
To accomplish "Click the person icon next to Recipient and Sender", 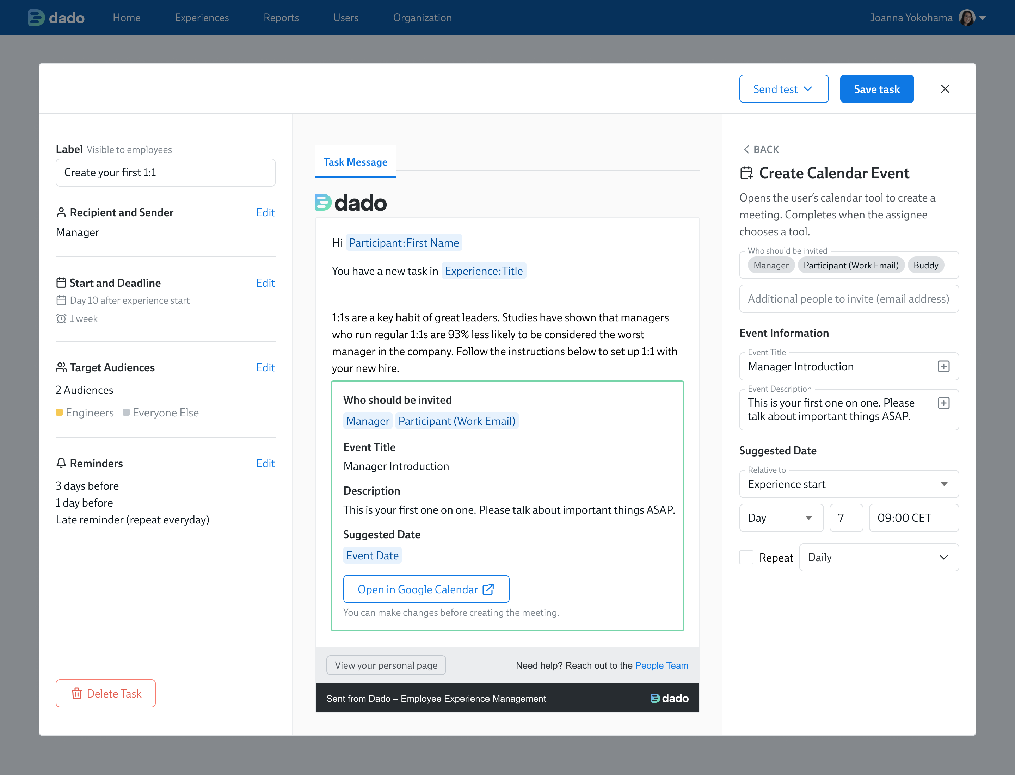I will click(61, 212).
